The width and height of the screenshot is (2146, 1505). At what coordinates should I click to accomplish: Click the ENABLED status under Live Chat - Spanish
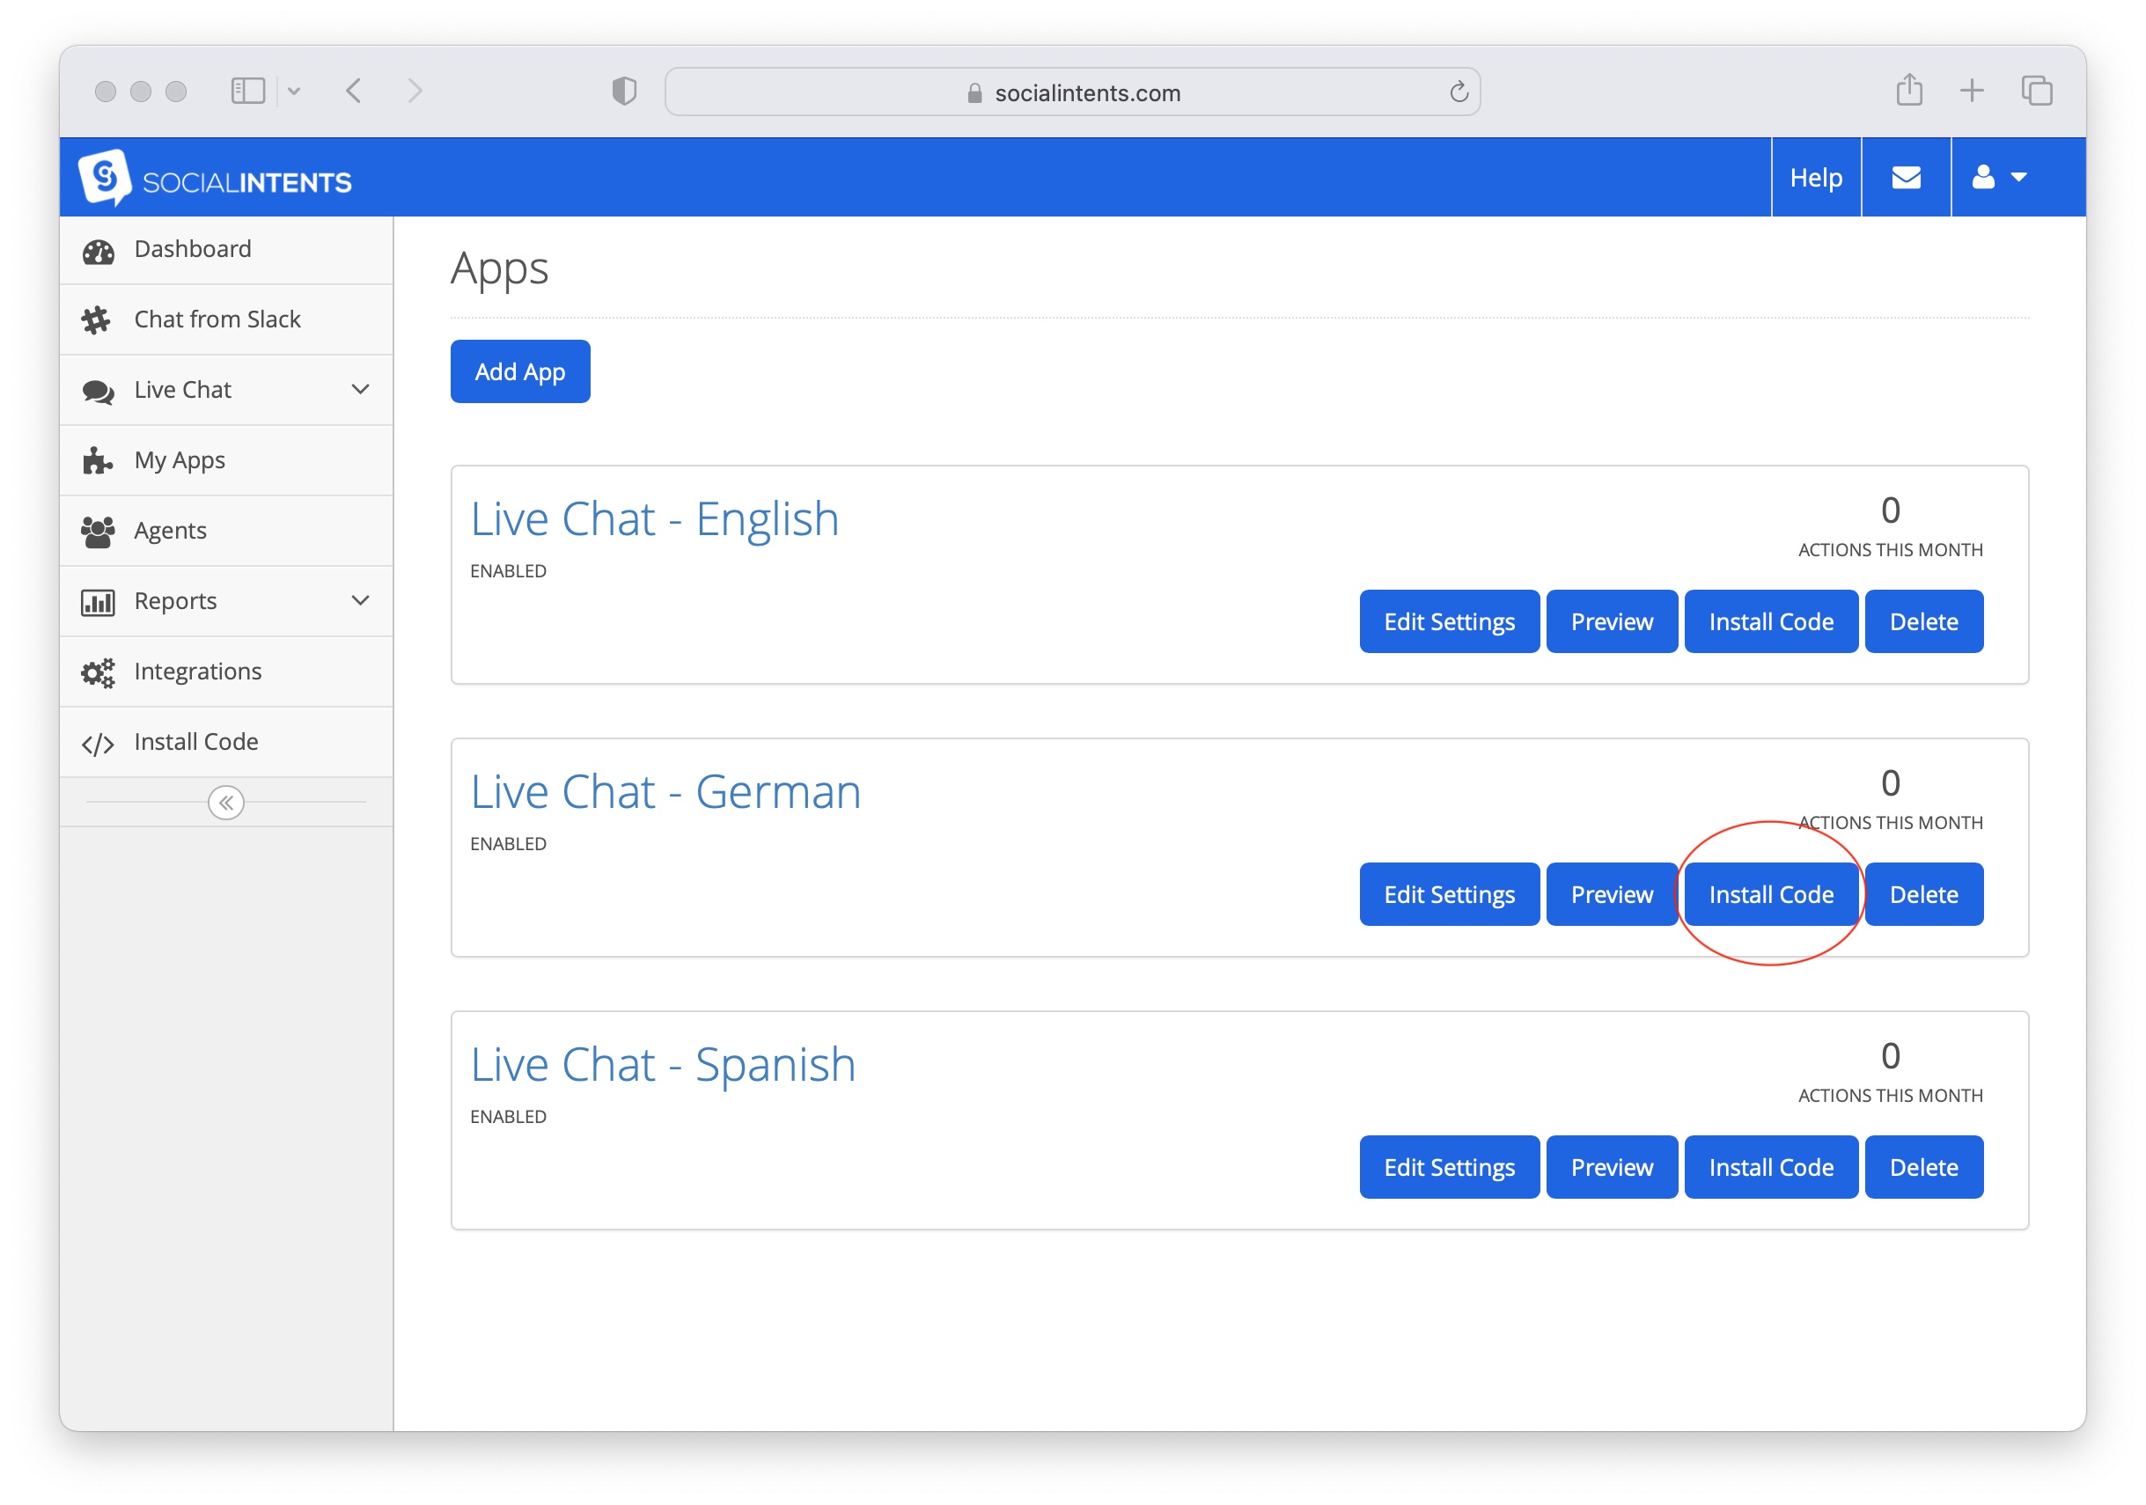coord(509,1117)
